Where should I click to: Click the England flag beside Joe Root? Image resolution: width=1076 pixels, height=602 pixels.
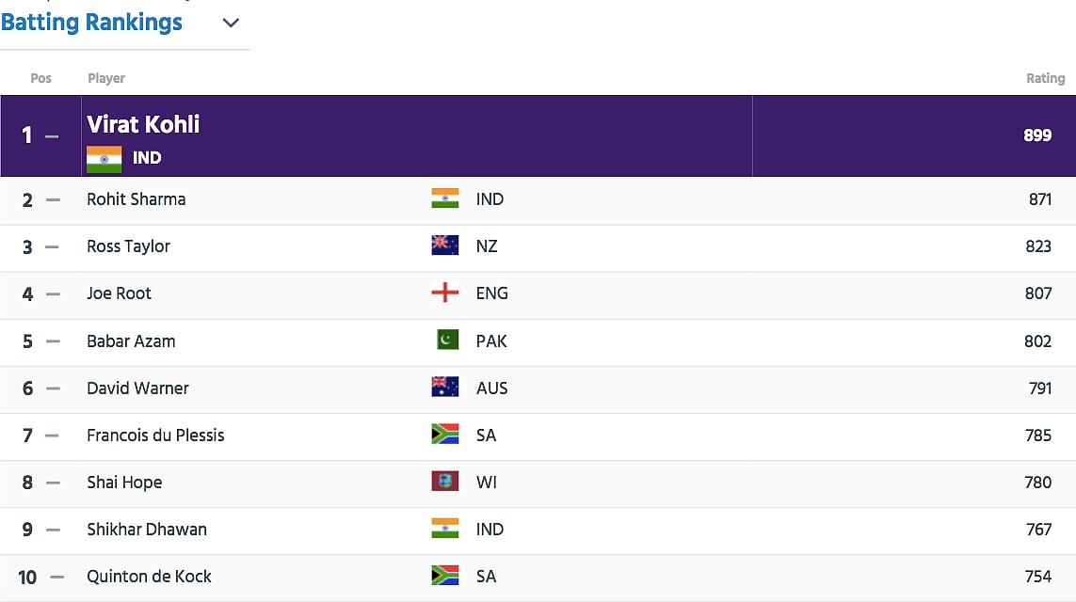[444, 293]
